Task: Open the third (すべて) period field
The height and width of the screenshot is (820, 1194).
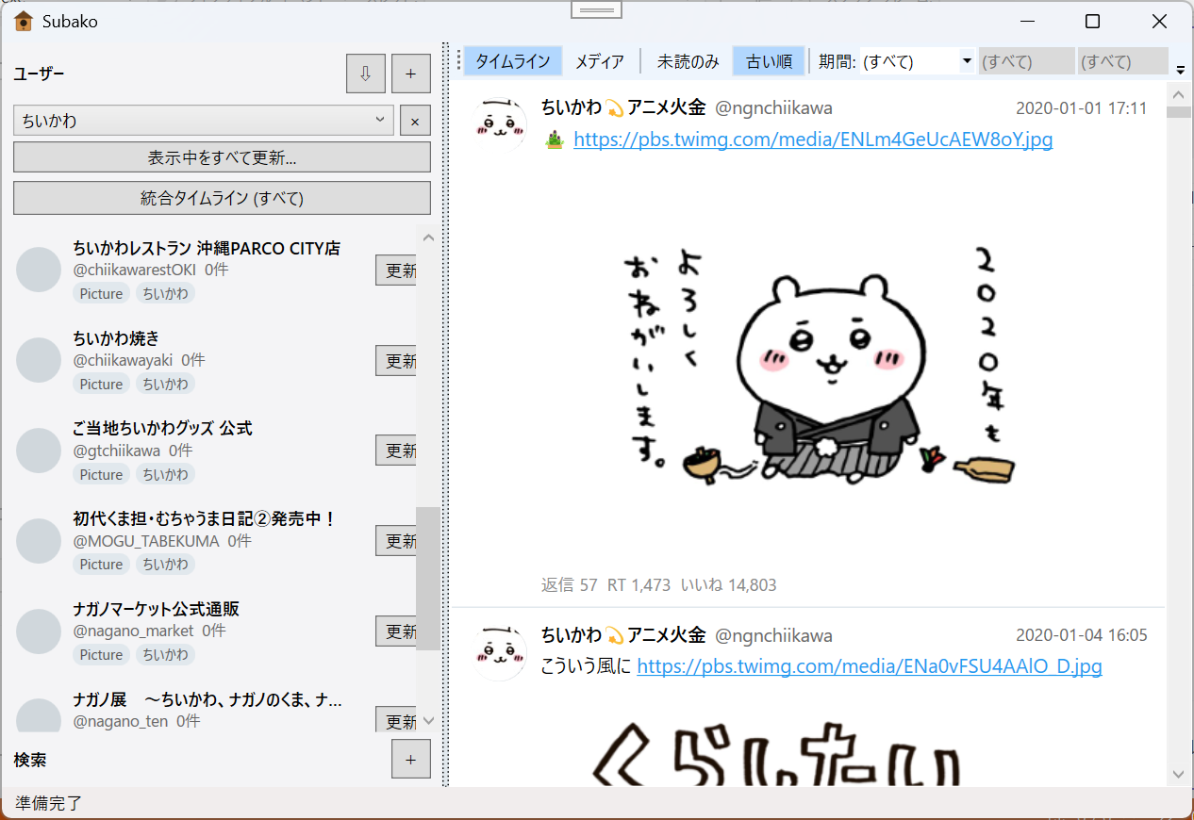Action: [x=1123, y=61]
